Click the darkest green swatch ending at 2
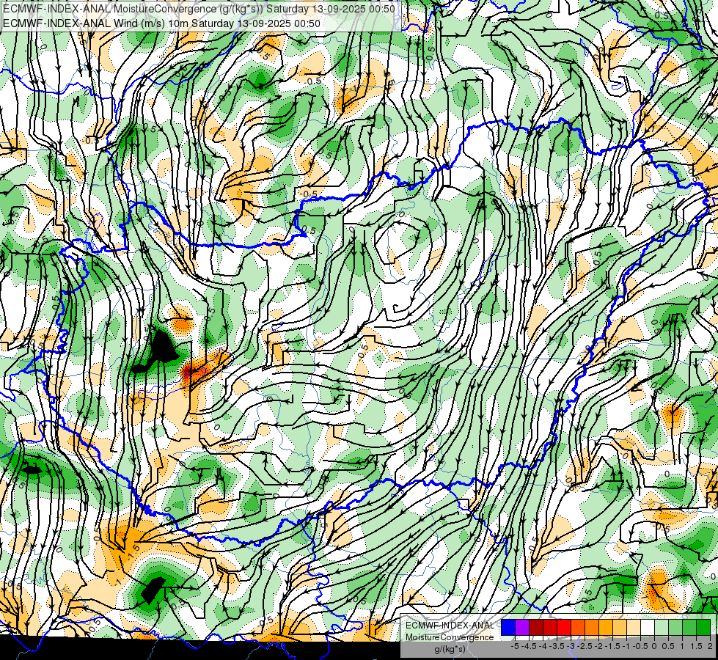The width and height of the screenshot is (718, 660). (703, 628)
